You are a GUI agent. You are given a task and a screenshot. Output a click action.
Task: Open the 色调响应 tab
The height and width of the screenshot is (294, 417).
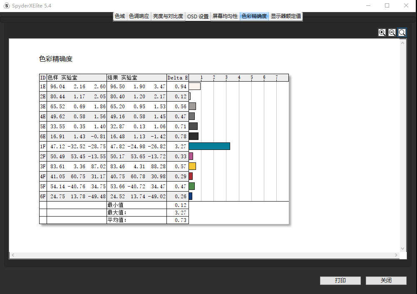tap(139, 16)
